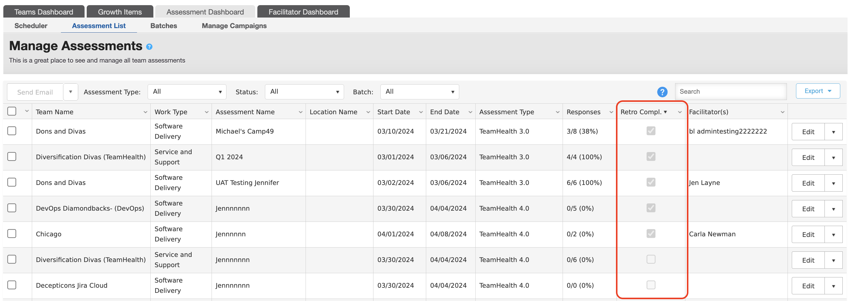Click Edit for Q1 2024 assessment

click(808, 157)
